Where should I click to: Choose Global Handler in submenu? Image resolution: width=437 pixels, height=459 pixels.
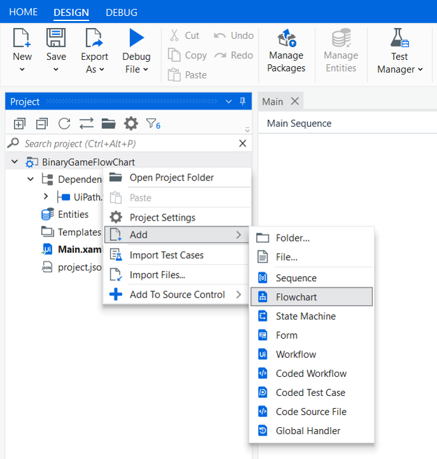(312, 430)
